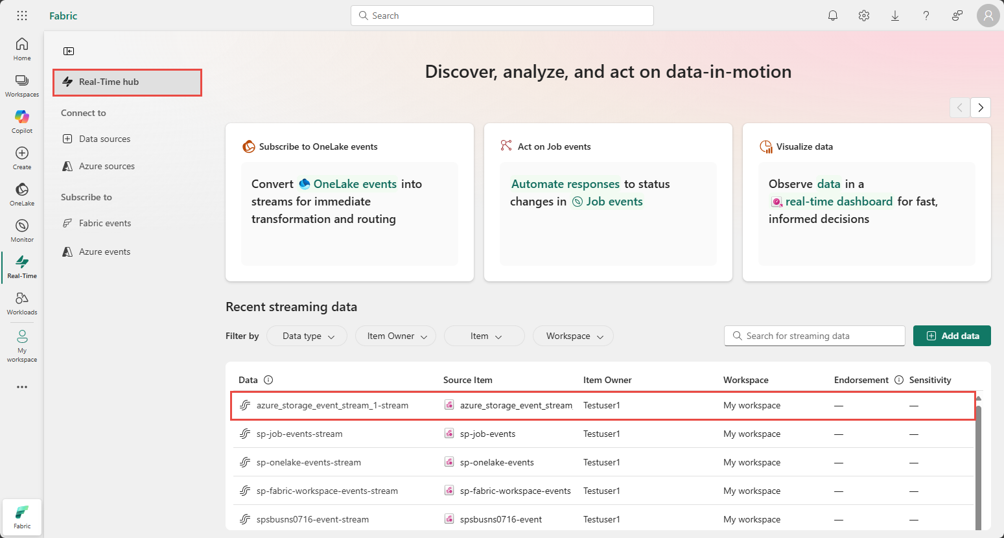The height and width of the screenshot is (538, 1004).
Task: Show next carousel card
Action: 981,108
